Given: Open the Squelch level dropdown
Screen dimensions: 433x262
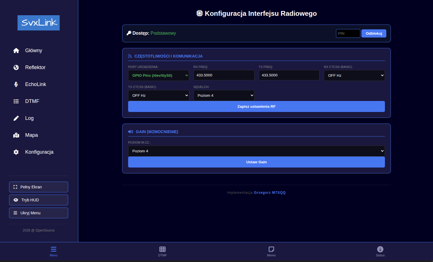Looking at the screenshot, I should click(224, 96).
